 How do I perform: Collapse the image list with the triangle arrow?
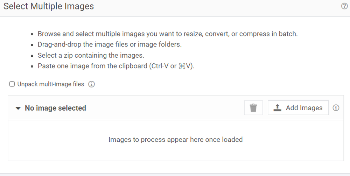(x=18, y=108)
